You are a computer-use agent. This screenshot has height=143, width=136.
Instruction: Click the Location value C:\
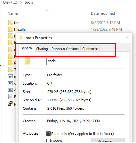50,83
